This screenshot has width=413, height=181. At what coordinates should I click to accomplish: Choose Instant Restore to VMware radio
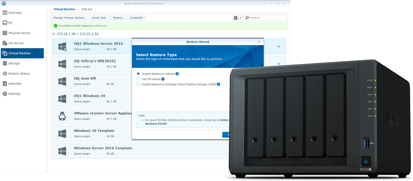(138, 74)
